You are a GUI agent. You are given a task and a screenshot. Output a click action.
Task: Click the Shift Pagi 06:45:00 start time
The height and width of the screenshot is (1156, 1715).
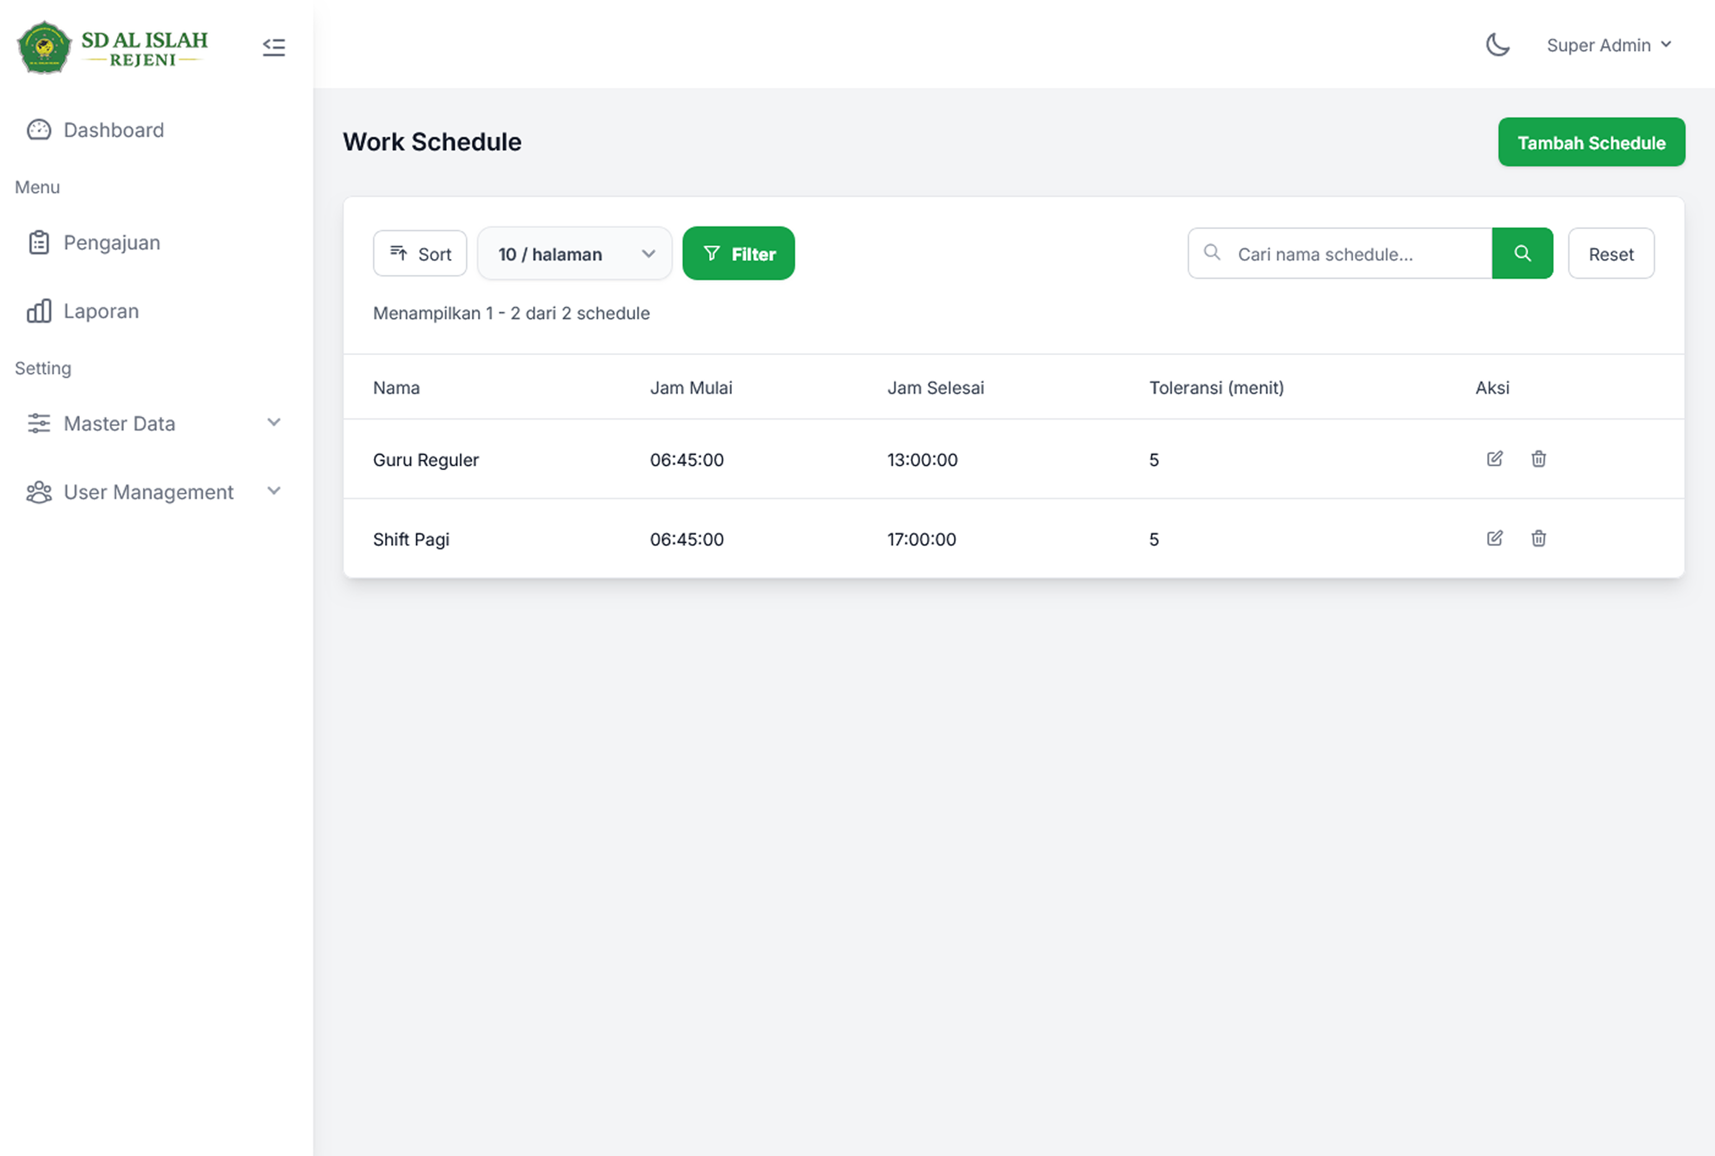pos(687,540)
